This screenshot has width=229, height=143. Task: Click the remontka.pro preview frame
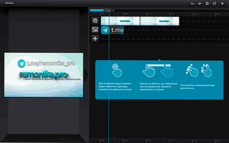click(x=44, y=75)
